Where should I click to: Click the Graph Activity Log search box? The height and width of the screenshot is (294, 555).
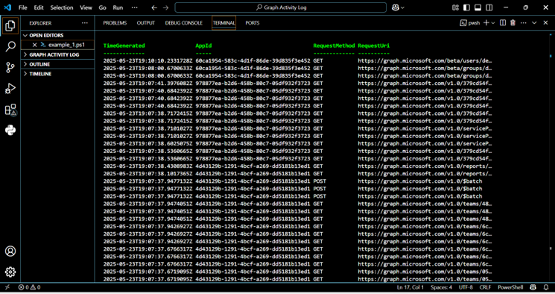tap(281, 7)
